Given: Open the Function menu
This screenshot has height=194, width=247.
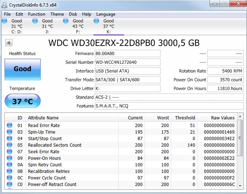Looking at the screenshot, I should coord(36,14).
